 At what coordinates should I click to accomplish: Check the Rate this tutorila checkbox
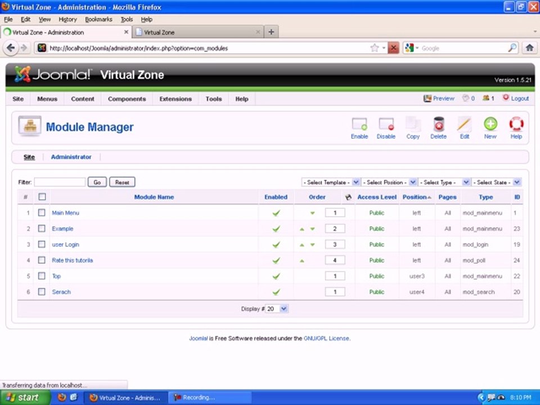click(x=42, y=260)
